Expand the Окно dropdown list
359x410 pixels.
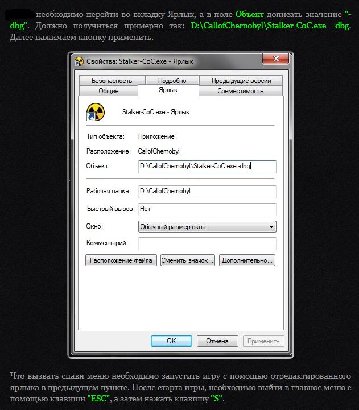click(x=207, y=227)
